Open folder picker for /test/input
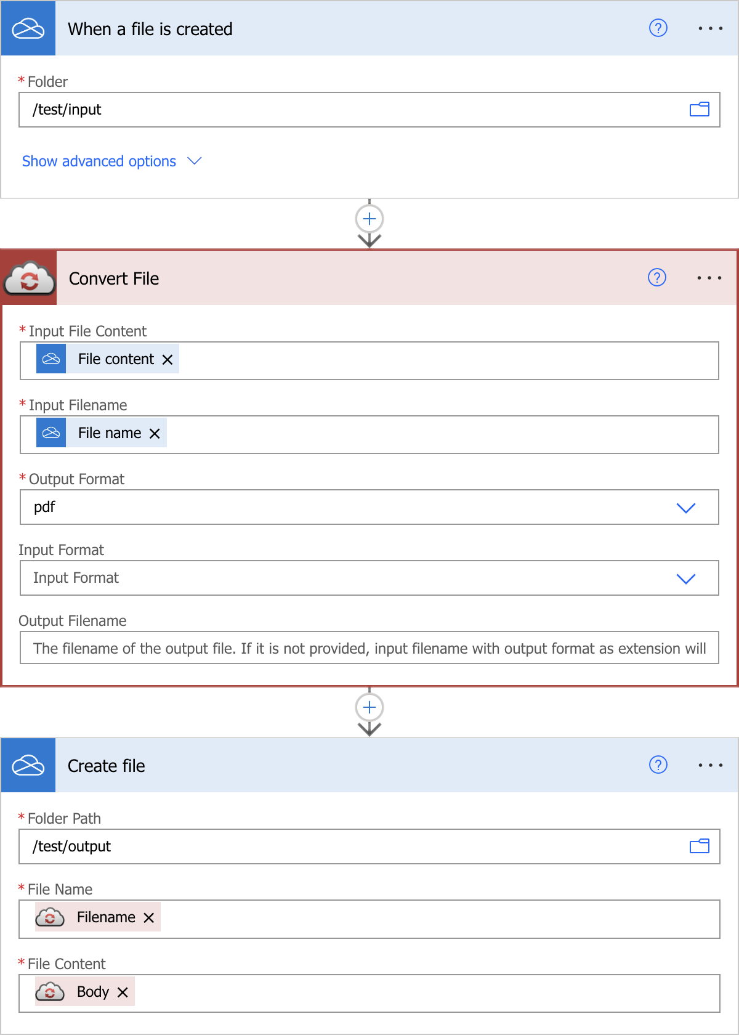Image resolution: width=739 pixels, height=1035 pixels. pos(700,110)
